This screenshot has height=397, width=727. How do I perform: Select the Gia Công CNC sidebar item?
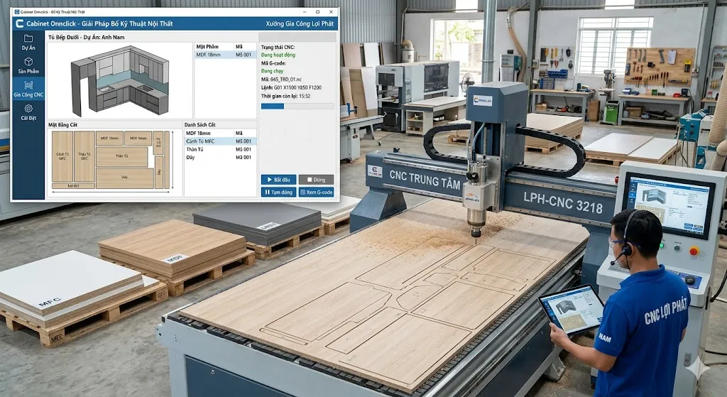(x=28, y=89)
